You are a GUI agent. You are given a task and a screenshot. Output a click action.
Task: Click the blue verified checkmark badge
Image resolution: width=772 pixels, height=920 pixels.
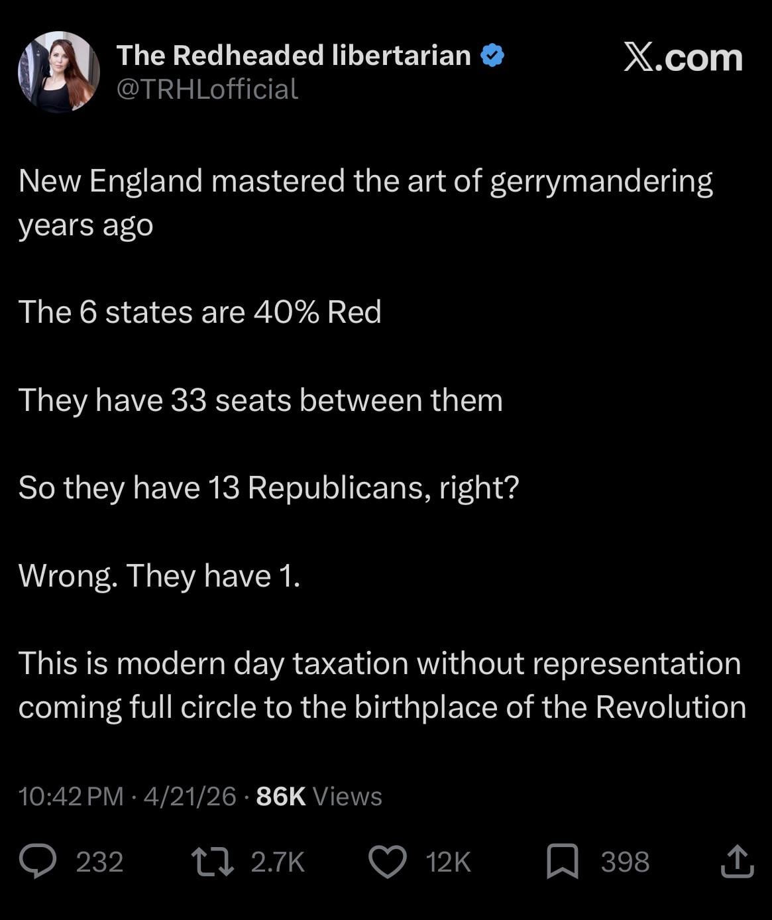[492, 56]
